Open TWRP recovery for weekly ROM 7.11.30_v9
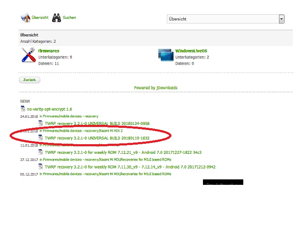 pyautogui.click(x=130, y=167)
